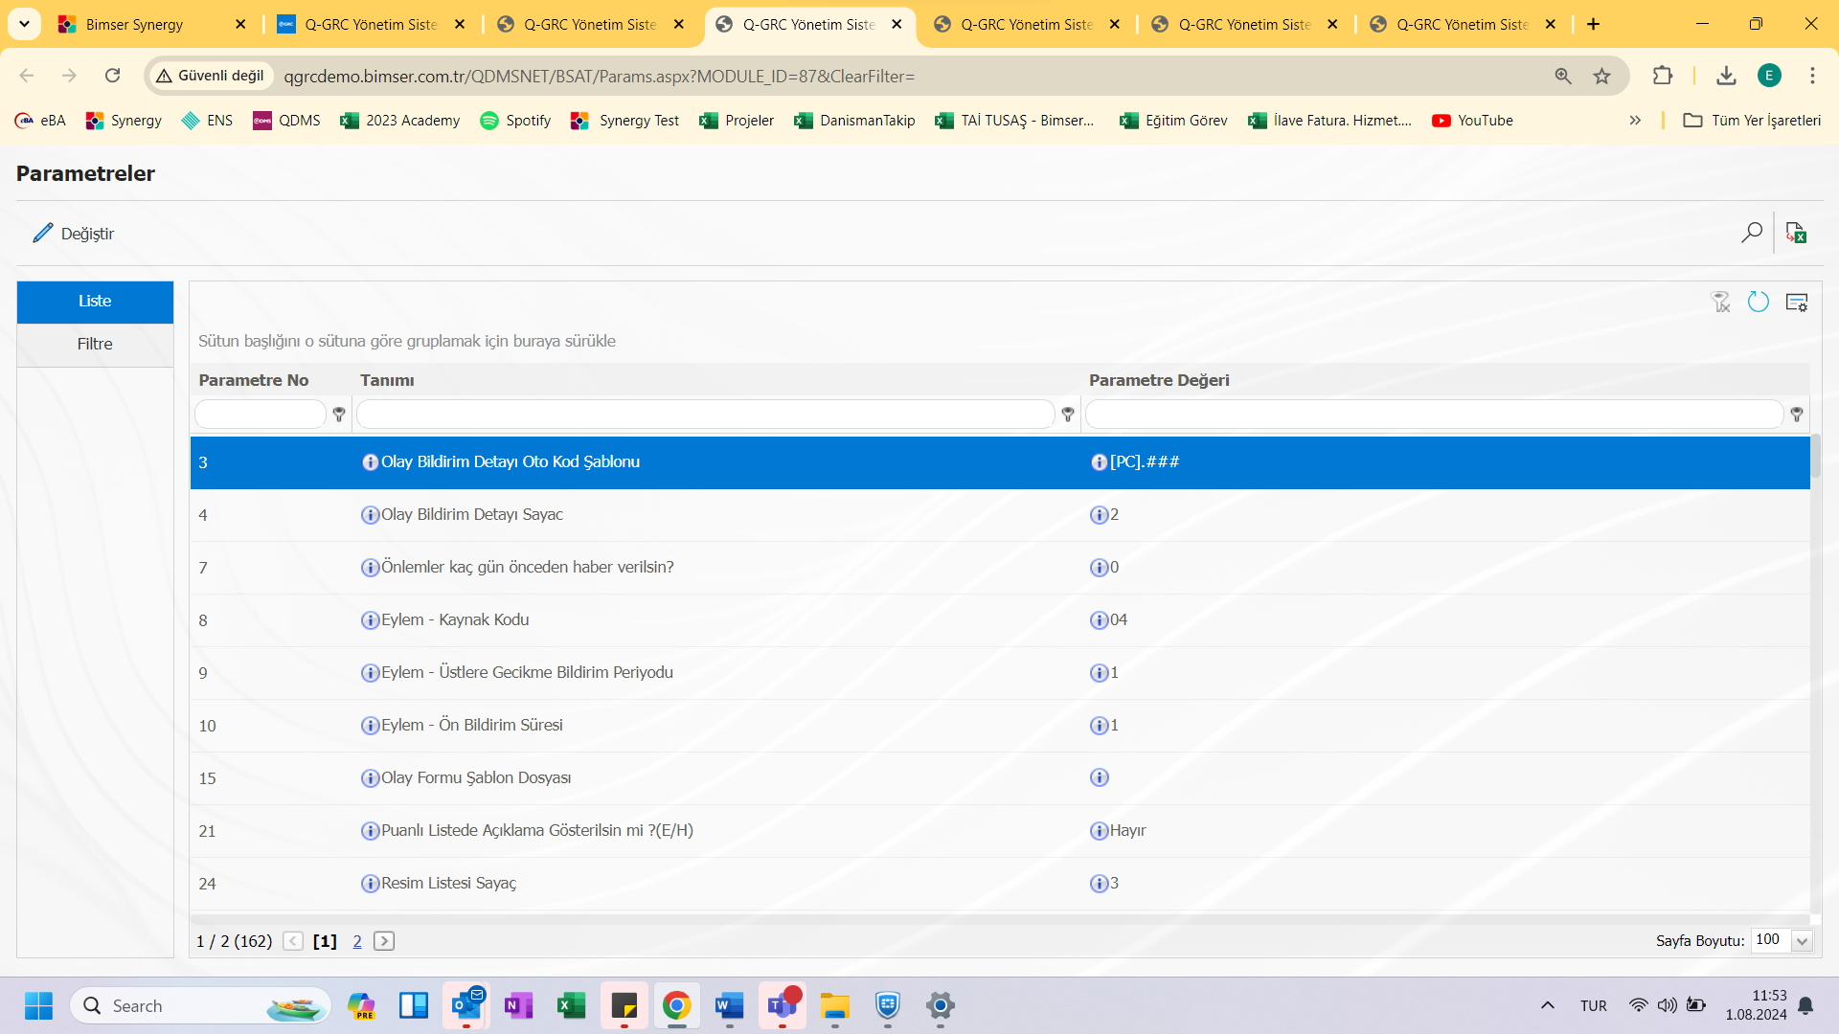Select the Filtre tab
1839x1034 pixels.
point(94,342)
